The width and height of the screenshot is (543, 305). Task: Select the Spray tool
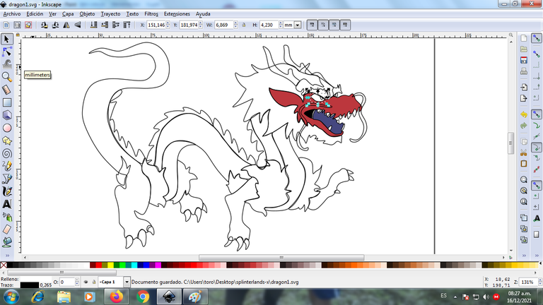coord(6,217)
